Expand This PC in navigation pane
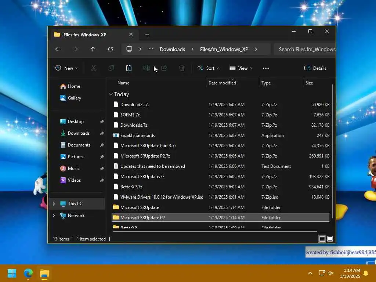The image size is (376, 282). (54, 203)
